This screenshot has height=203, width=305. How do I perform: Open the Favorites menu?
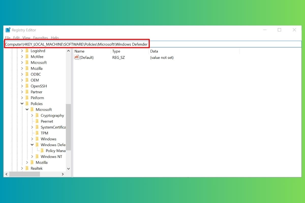click(x=41, y=38)
